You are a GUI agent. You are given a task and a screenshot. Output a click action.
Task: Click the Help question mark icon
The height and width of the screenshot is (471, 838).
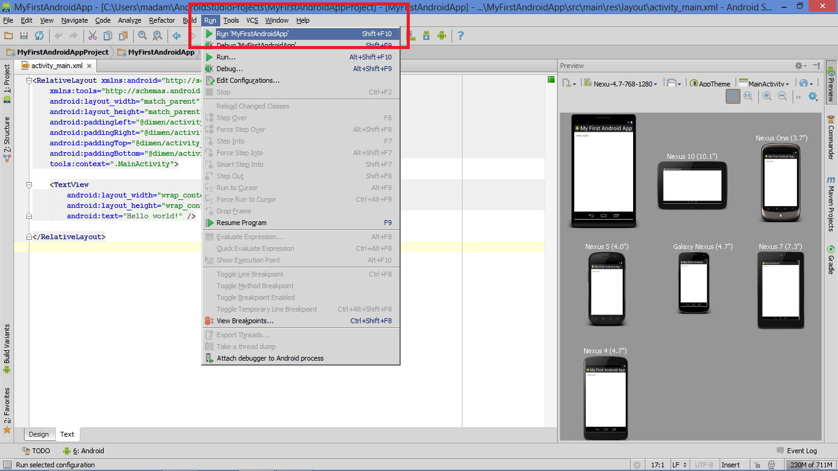(x=461, y=36)
